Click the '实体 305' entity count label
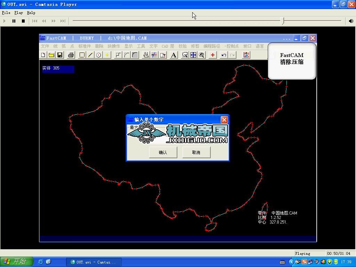This screenshot has height=267, width=356. [x=51, y=68]
